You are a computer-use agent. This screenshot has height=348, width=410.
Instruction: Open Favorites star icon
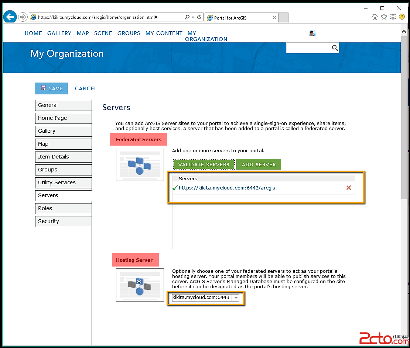click(x=384, y=17)
